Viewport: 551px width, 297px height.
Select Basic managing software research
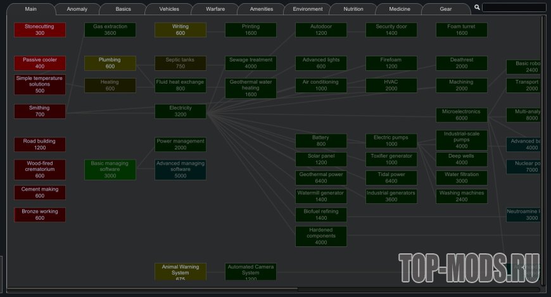110,170
